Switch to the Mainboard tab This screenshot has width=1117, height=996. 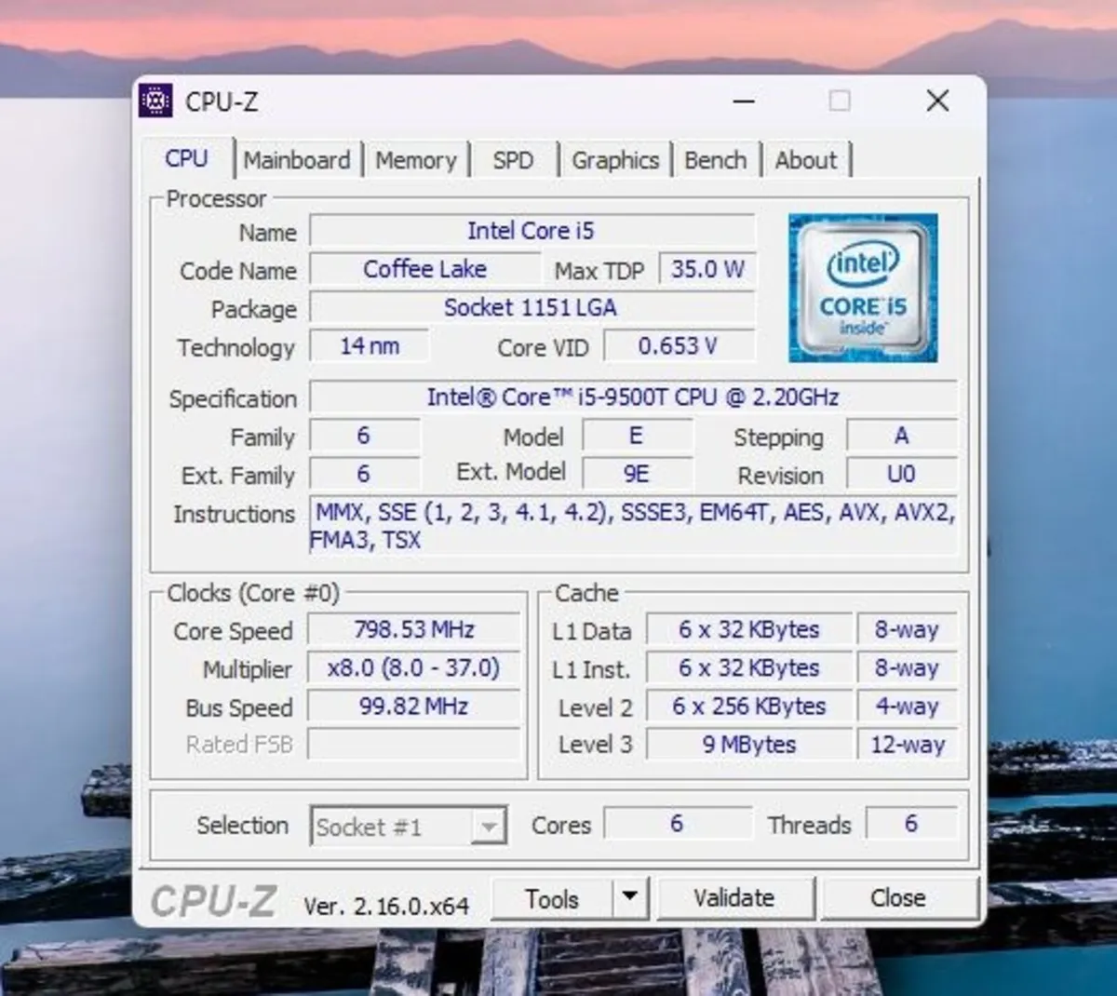coord(298,159)
